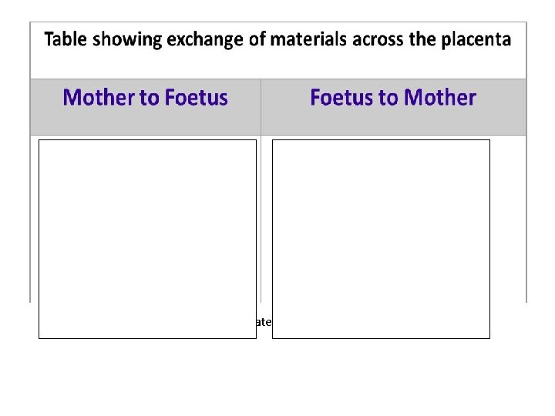Click the 'Mother to Foetus' column heading
This screenshot has width=555, height=416.
pyautogui.click(x=145, y=97)
